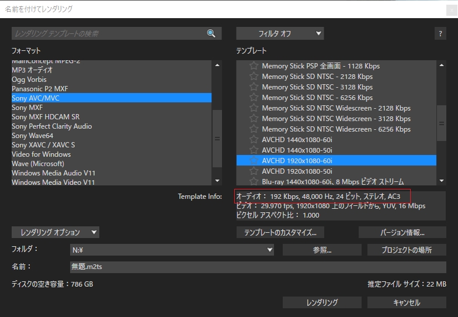
Task: Click the search magnifier icon
Action: (211, 33)
